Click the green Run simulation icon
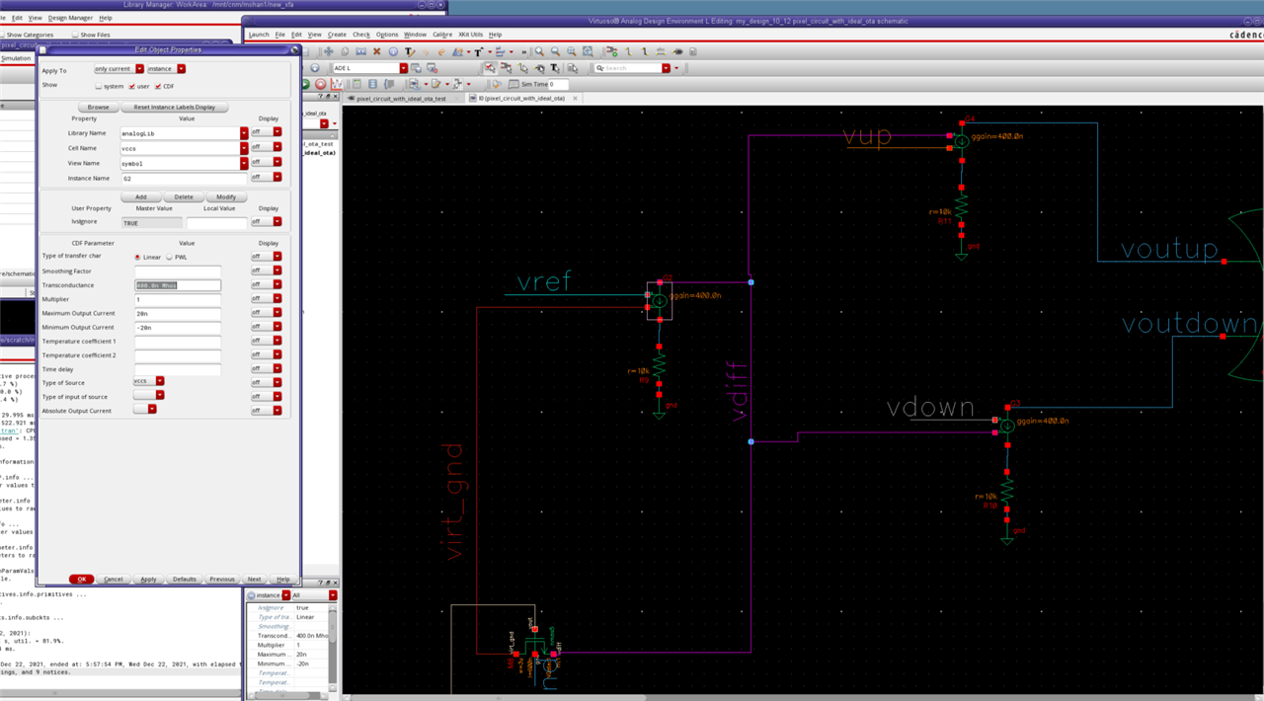 (305, 85)
